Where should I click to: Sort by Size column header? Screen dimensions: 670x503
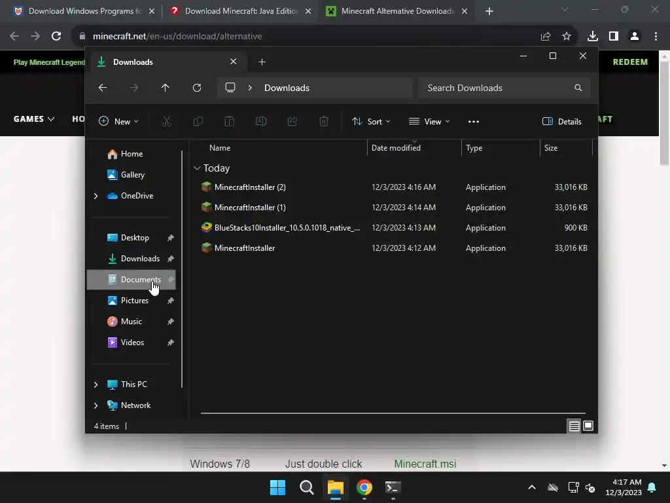[x=551, y=148]
